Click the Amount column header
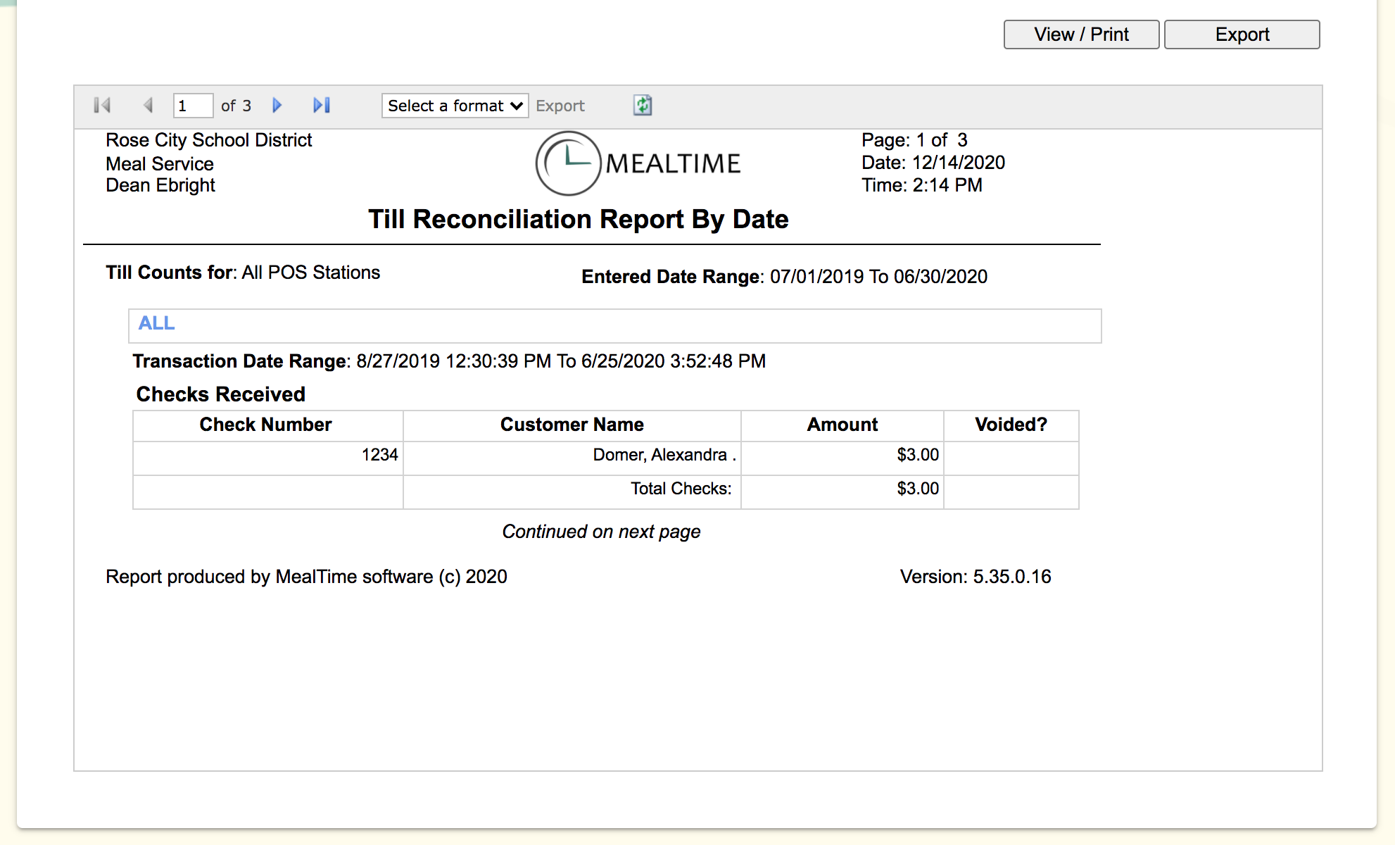Viewport: 1395px width, 845px height. point(842,425)
